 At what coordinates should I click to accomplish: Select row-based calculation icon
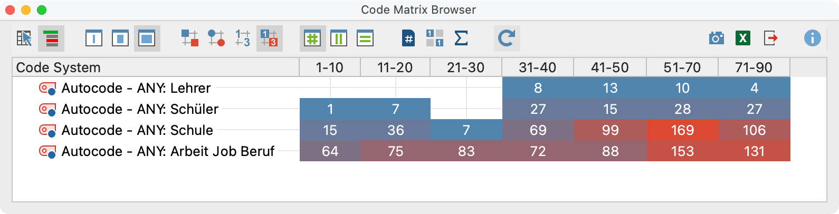365,38
